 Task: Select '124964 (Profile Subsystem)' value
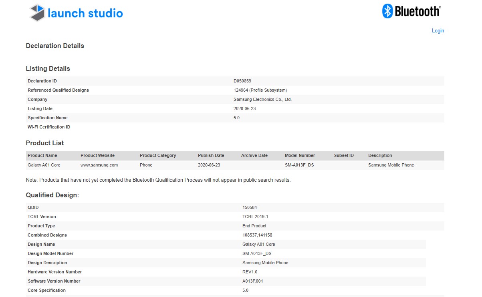coord(260,90)
